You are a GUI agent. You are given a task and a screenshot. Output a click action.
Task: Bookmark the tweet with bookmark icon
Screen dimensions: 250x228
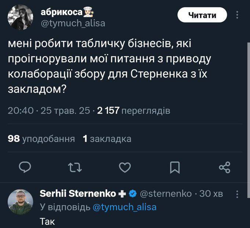point(175,167)
